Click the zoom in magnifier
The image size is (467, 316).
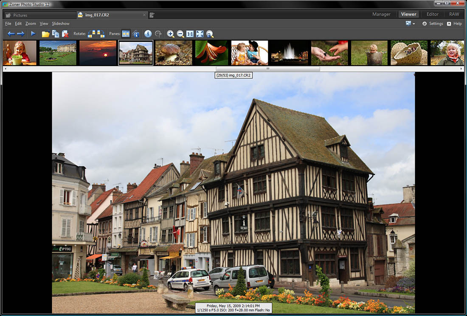tap(170, 34)
